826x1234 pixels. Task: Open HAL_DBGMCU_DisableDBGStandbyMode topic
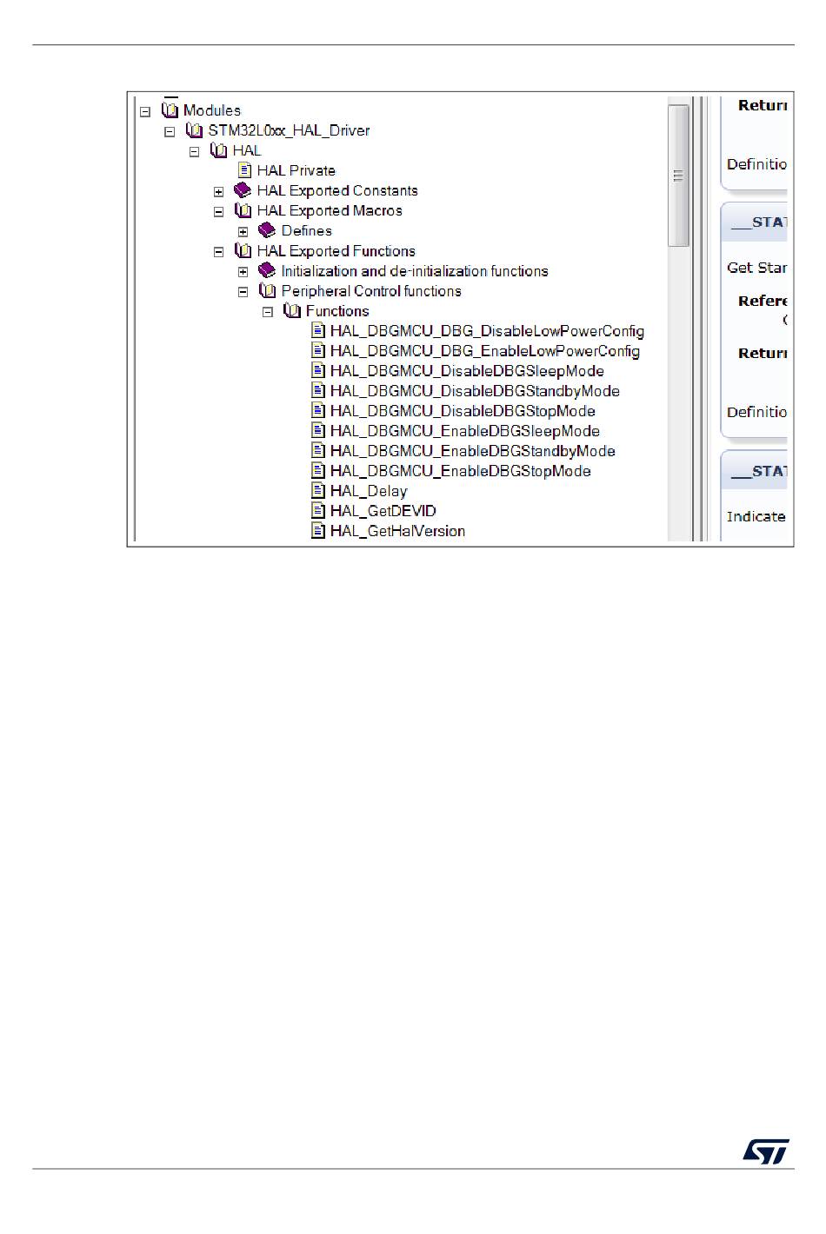(475, 390)
